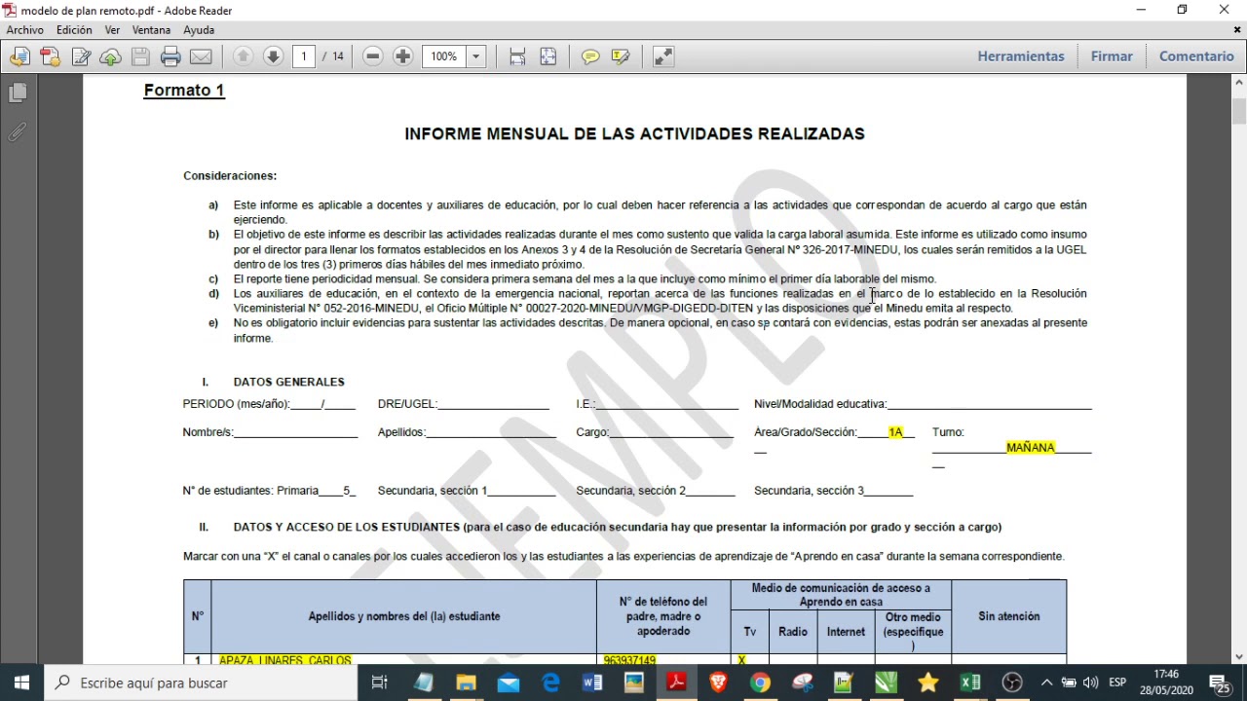Image resolution: width=1247 pixels, height=701 pixels.
Task: Go to next page down arrow
Action: 274,56
